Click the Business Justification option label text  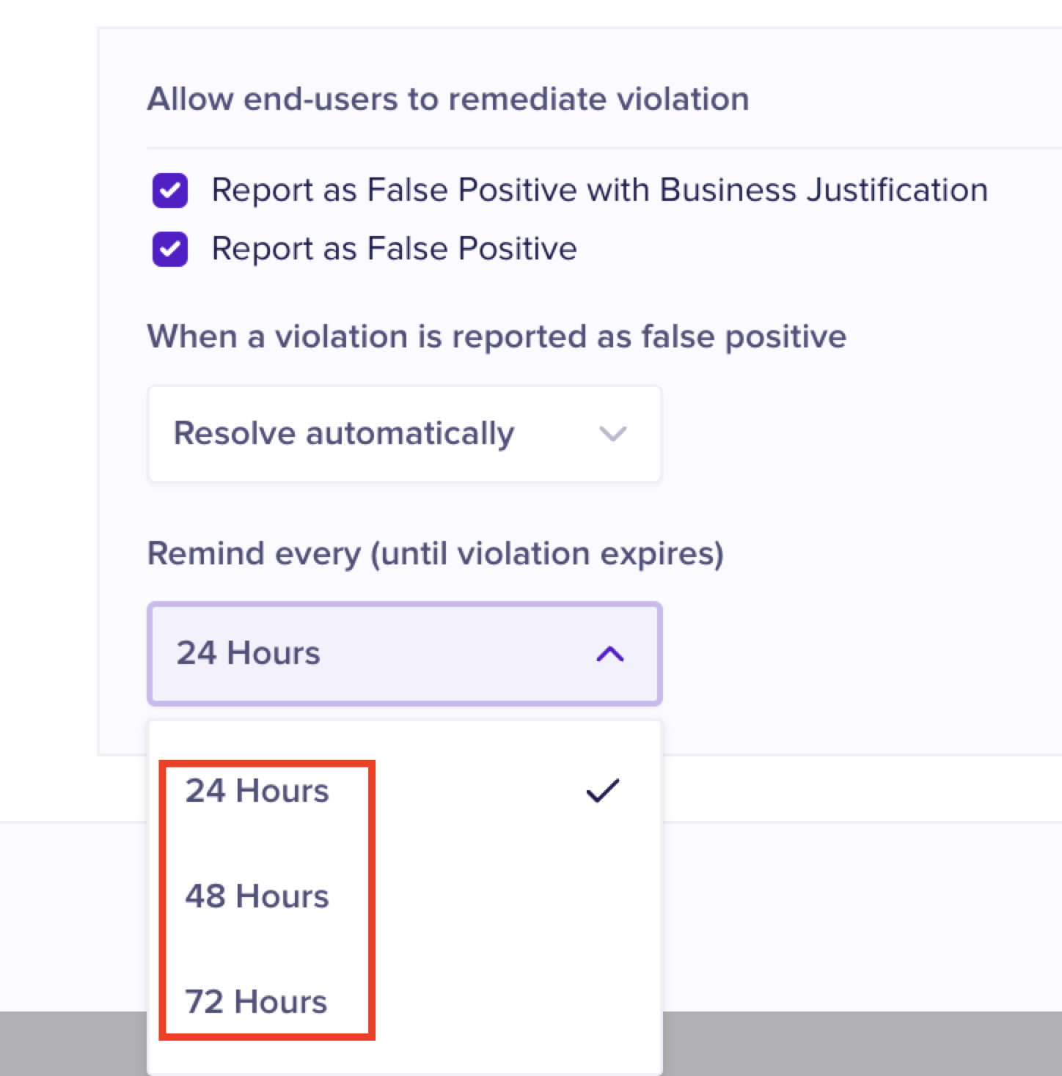[598, 191]
